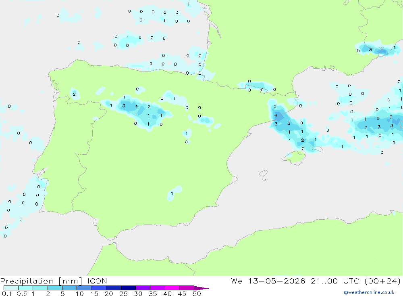Click the 25–30 mm navy legend swatch
403x296 pixels.
coord(128,288)
